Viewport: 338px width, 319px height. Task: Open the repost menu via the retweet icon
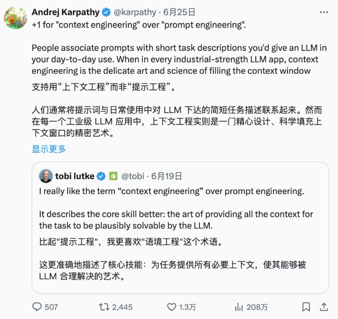pos(104,306)
